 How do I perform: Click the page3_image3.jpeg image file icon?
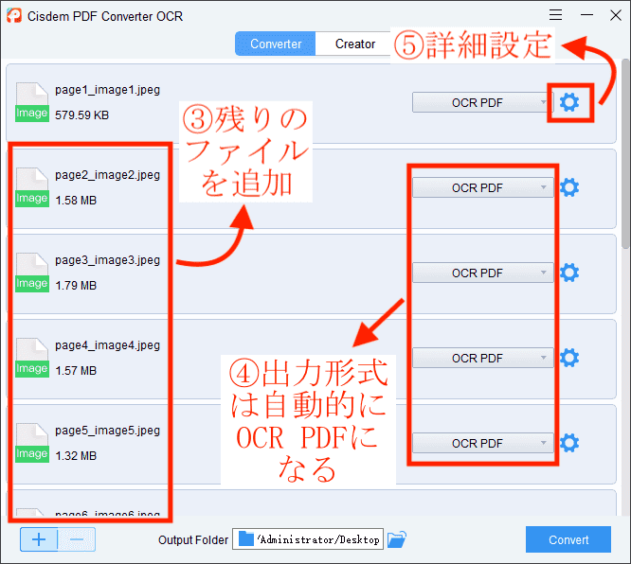tap(32, 273)
